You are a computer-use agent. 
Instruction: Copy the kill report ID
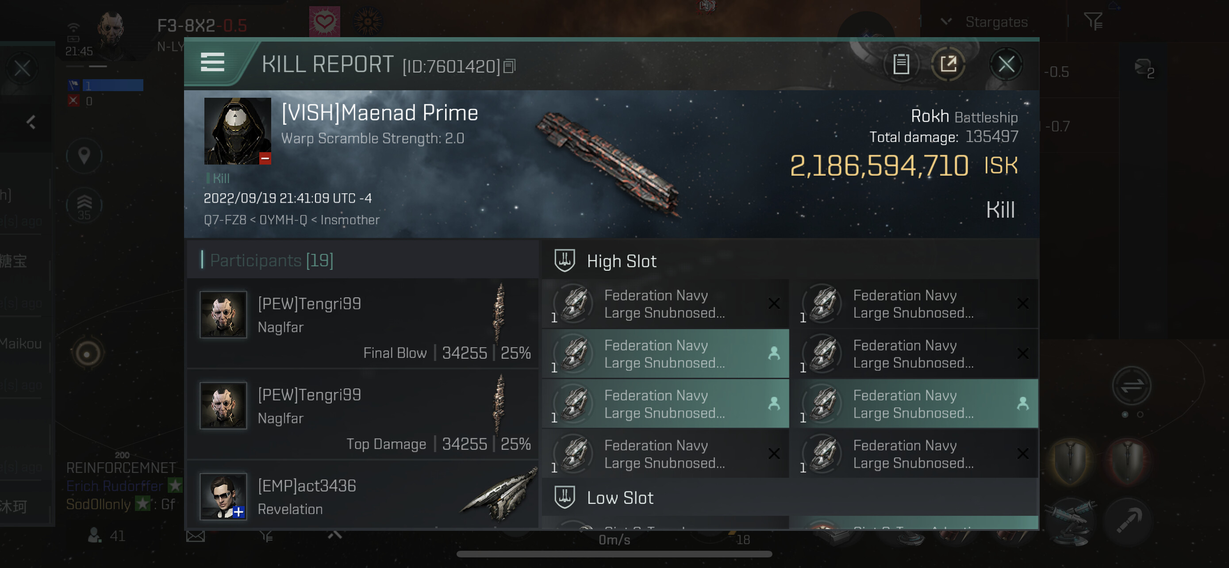pos(510,66)
